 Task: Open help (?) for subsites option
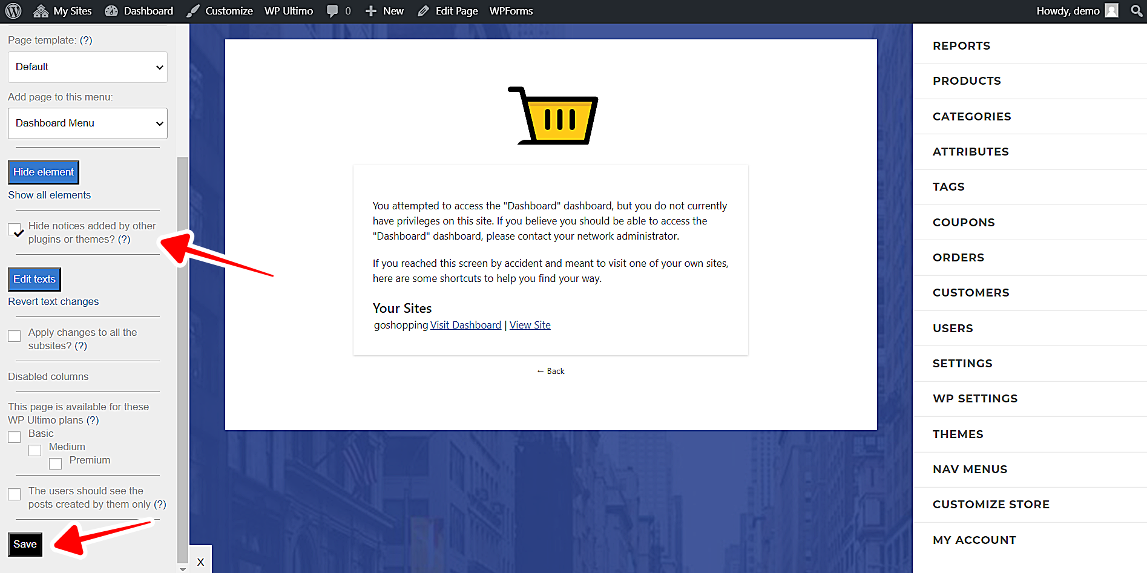point(81,345)
